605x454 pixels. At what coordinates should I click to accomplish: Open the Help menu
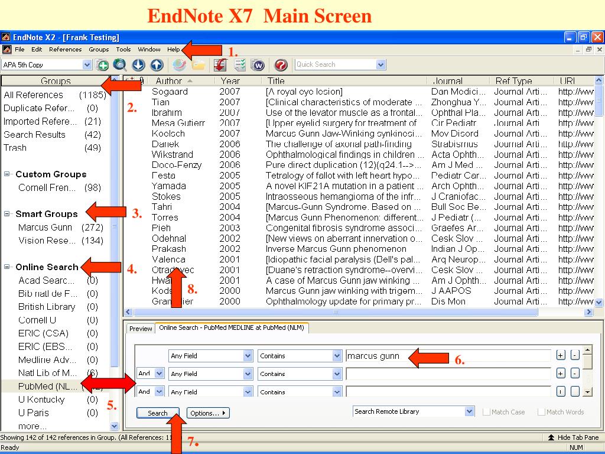tap(173, 50)
